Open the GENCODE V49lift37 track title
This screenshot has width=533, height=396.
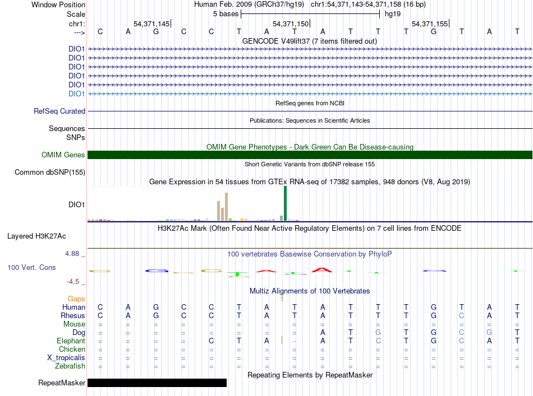(309, 41)
